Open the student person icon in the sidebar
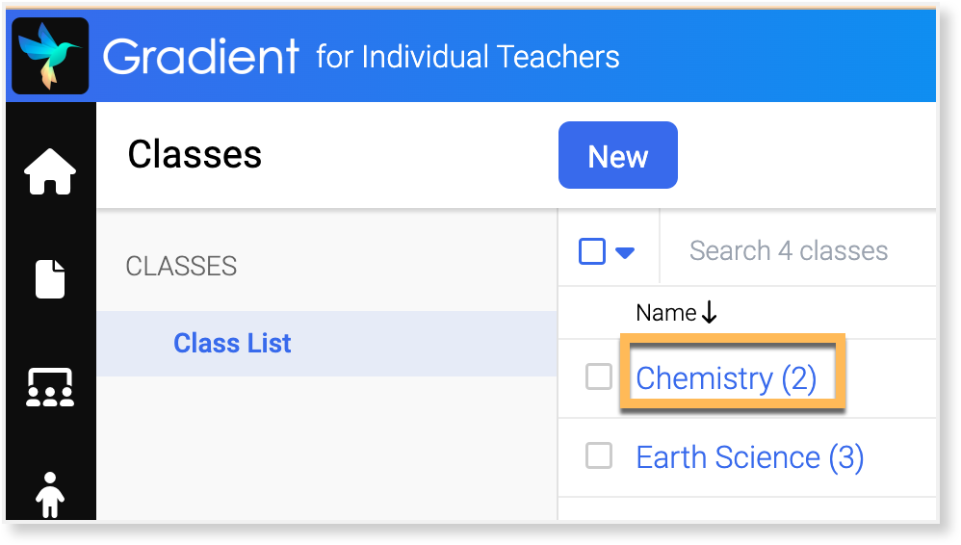Image resolution: width=961 pixels, height=545 pixels. (50, 494)
